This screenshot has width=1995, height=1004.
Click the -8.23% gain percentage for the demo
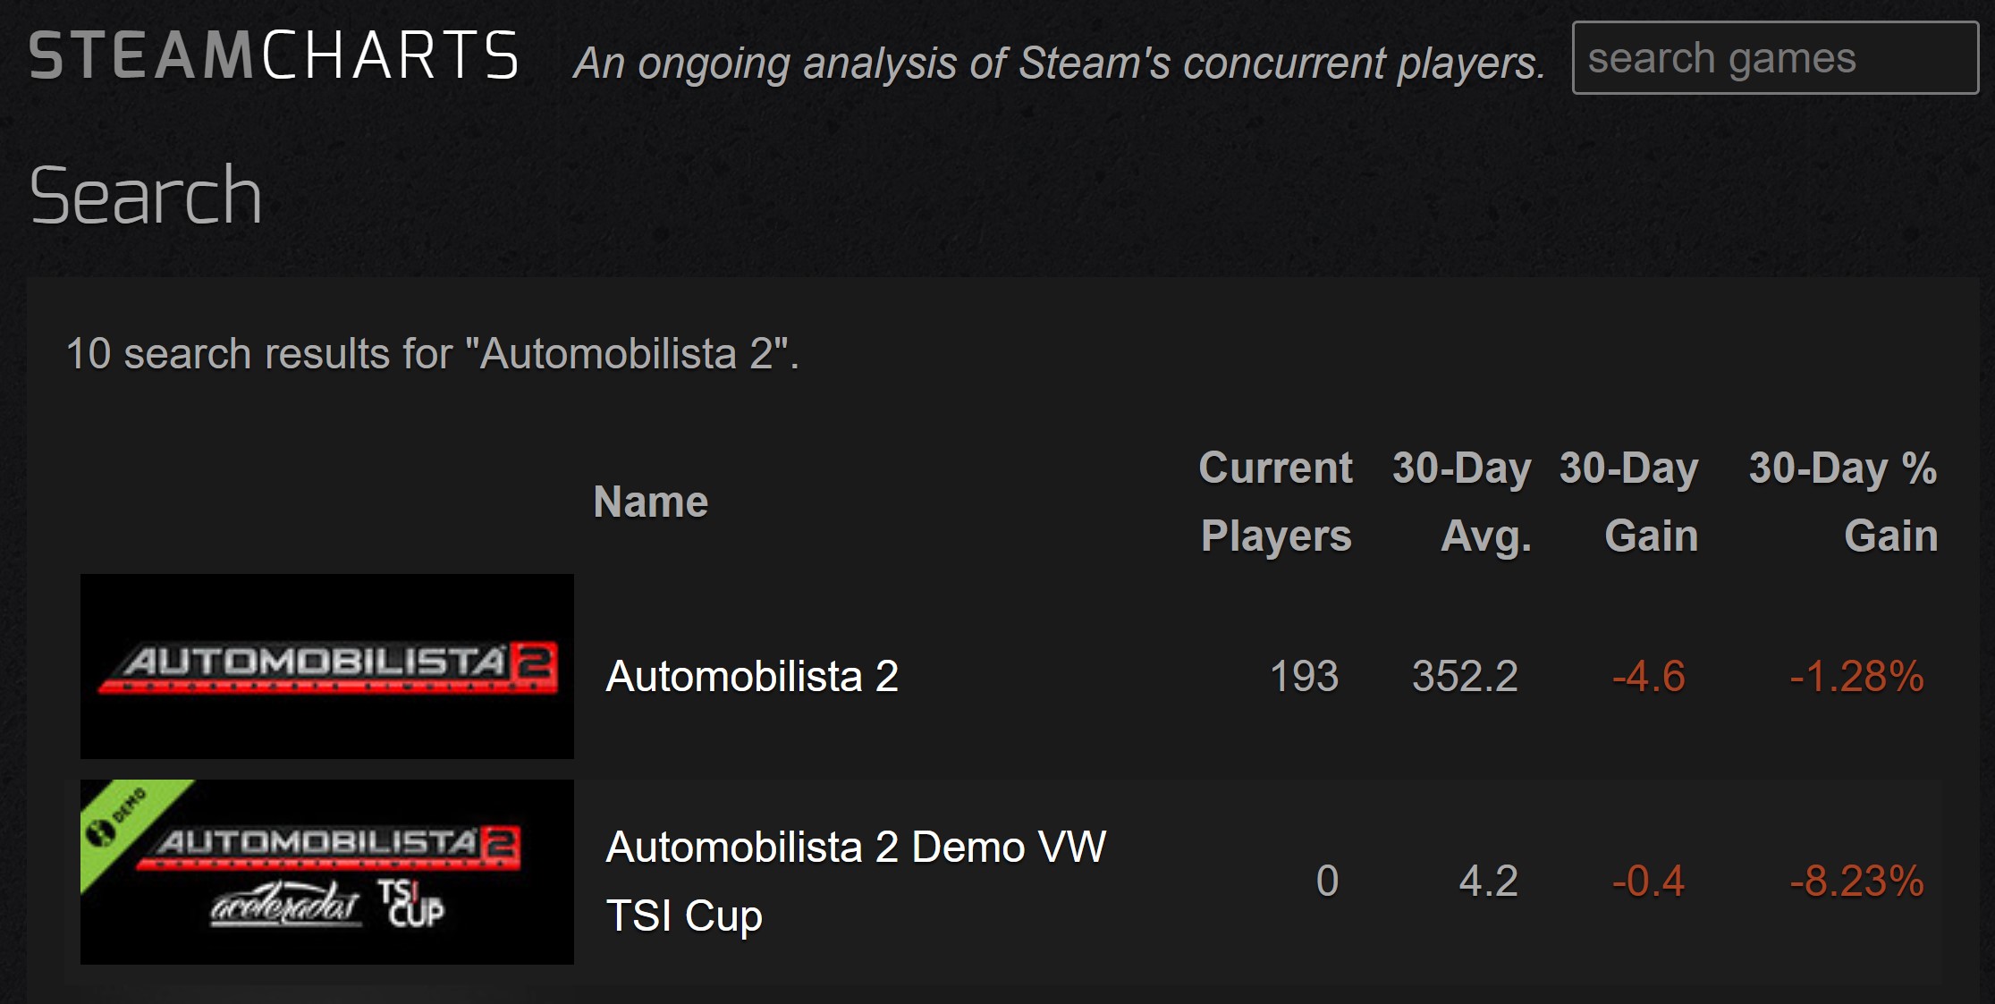click(1856, 881)
